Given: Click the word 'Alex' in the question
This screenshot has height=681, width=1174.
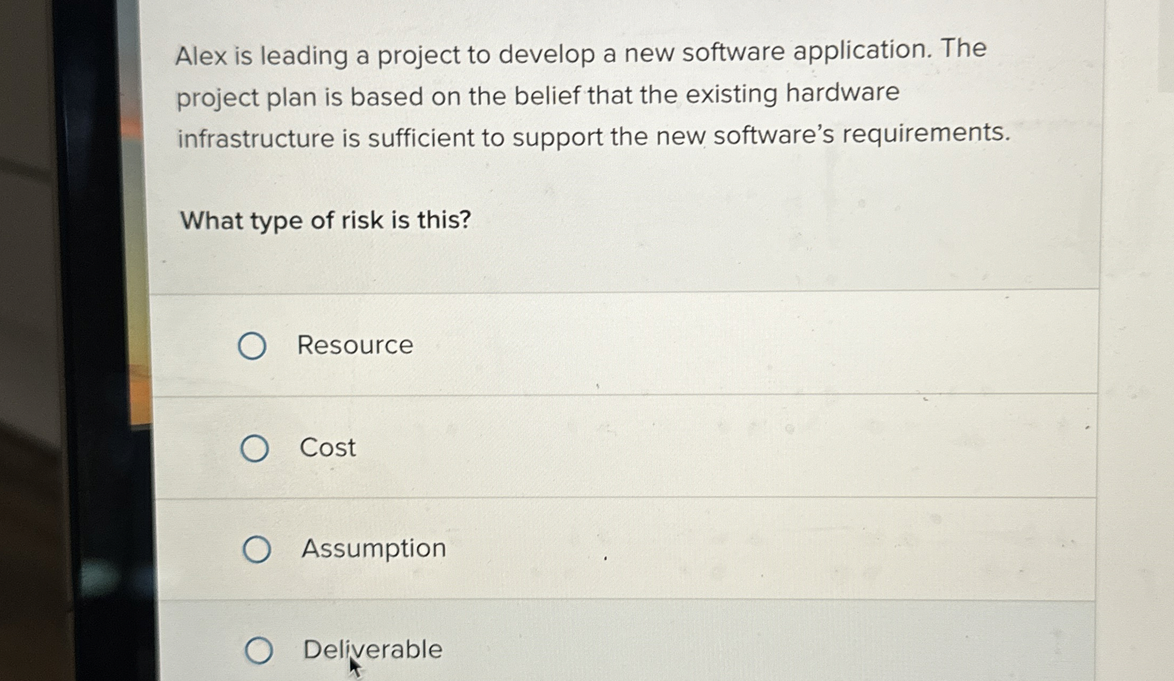Looking at the screenshot, I should point(201,56).
